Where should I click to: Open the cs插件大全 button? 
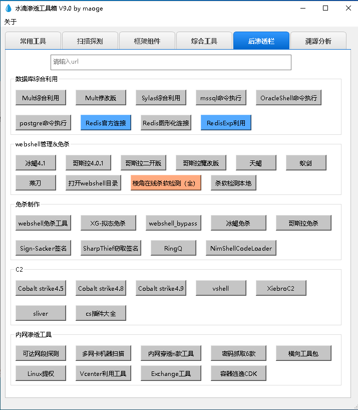(x=101, y=313)
